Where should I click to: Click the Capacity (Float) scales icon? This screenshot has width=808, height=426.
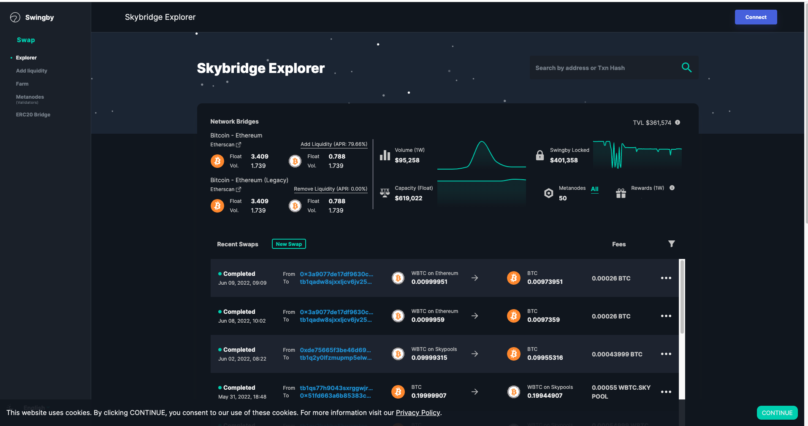tap(385, 193)
